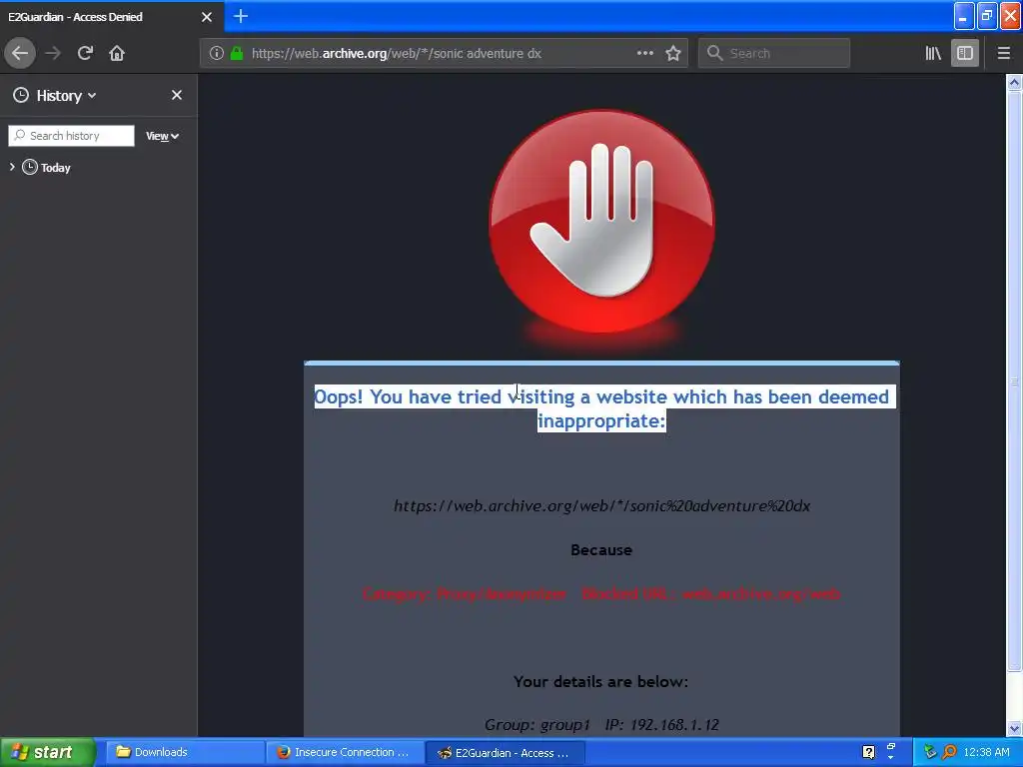Click the 12:38 AM taskbar clock

click(x=986, y=752)
